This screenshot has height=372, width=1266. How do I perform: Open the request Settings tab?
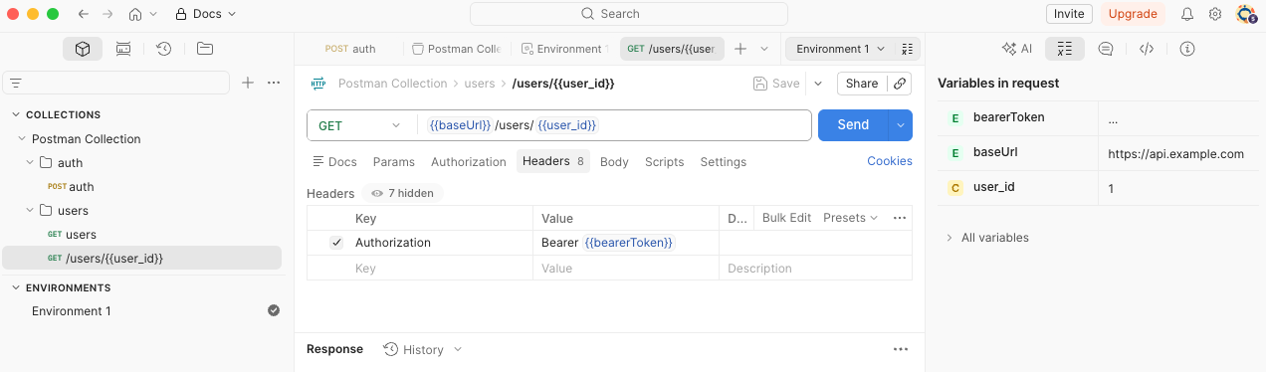click(x=724, y=162)
